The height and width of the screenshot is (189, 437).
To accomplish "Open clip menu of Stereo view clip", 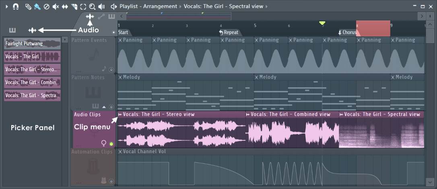I will [120, 115].
